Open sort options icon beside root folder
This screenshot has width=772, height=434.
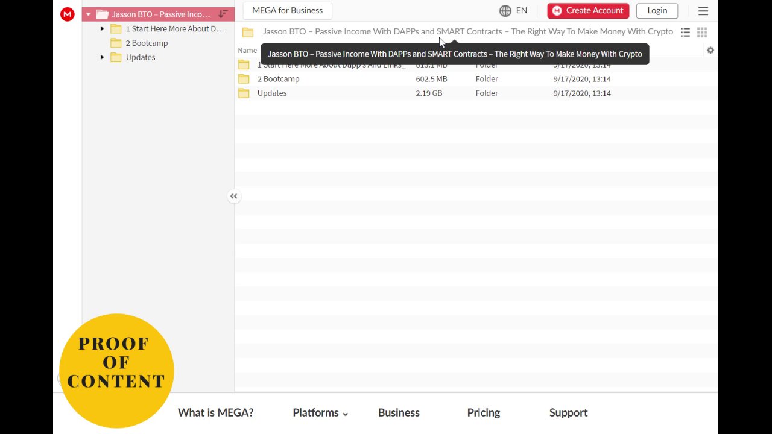click(223, 14)
